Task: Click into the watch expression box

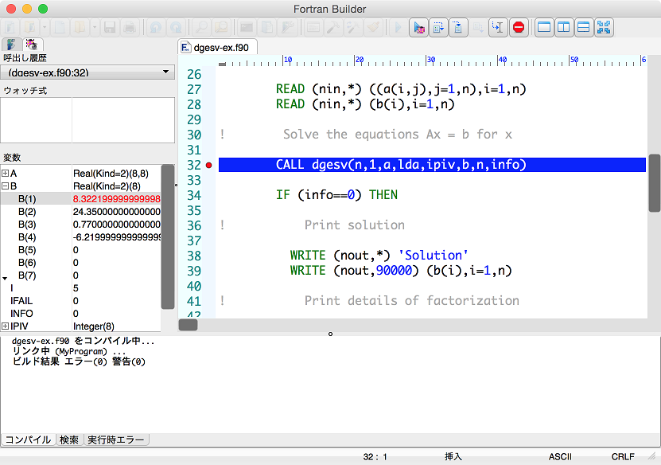Action: [87, 120]
